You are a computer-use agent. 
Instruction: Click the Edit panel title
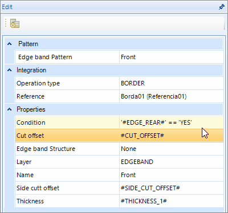[x=7, y=7]
